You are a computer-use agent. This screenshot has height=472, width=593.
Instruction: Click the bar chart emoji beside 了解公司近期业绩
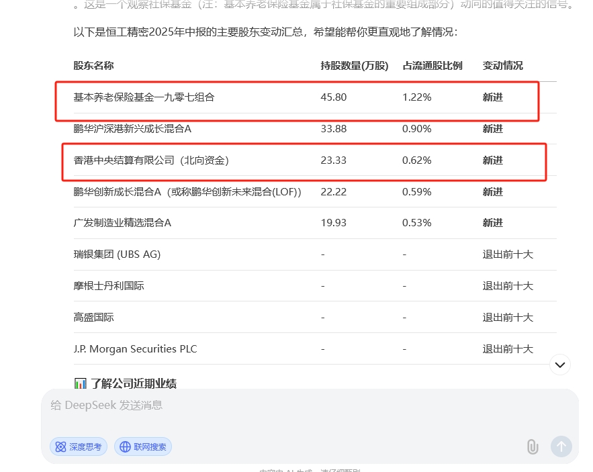[80, 383]
